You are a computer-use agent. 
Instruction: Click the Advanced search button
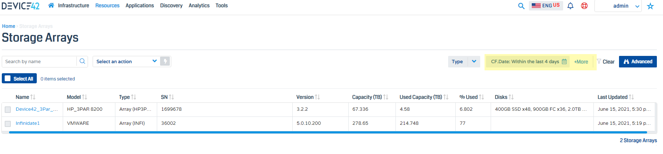click(637, 62)
